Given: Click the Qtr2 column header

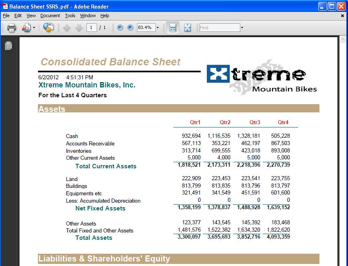Looking at the screenshot, I should (x=225, y=122).
